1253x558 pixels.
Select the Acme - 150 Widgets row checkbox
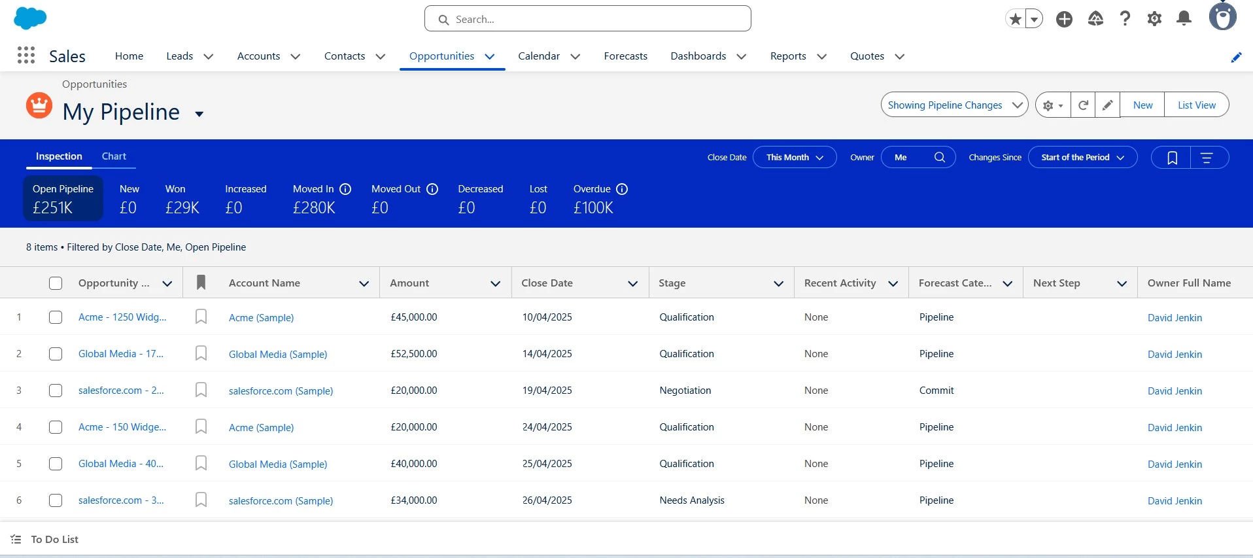coord(56,427)
